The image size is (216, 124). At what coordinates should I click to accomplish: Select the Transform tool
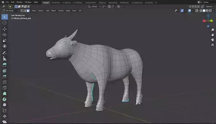point(4,46)
